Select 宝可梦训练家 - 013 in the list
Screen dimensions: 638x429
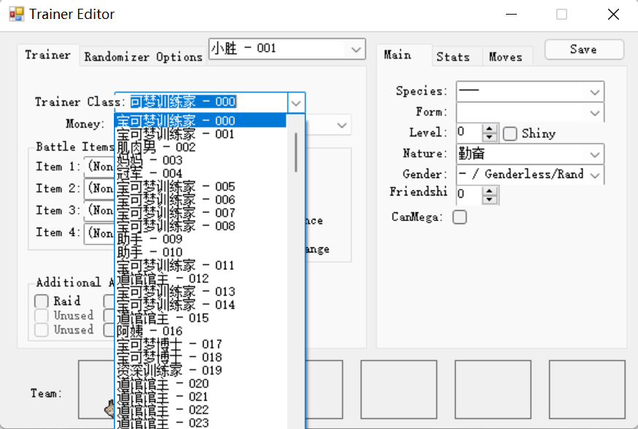pos(201,292)
